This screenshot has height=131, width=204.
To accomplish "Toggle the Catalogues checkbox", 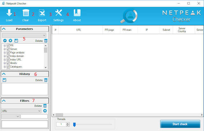I will click(8, 67).
